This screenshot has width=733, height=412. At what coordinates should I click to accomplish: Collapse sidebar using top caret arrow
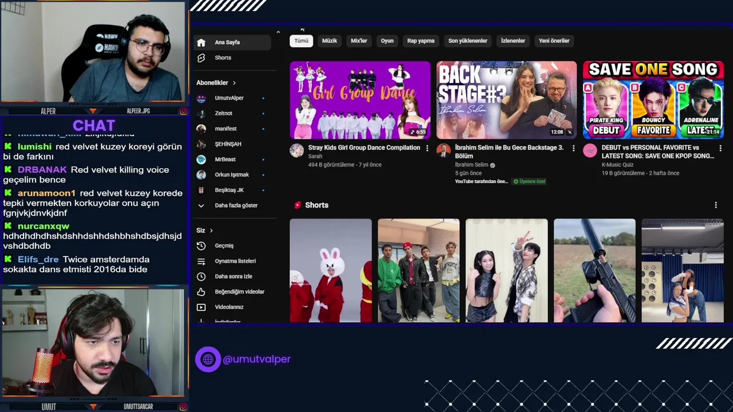coord(278,32)
